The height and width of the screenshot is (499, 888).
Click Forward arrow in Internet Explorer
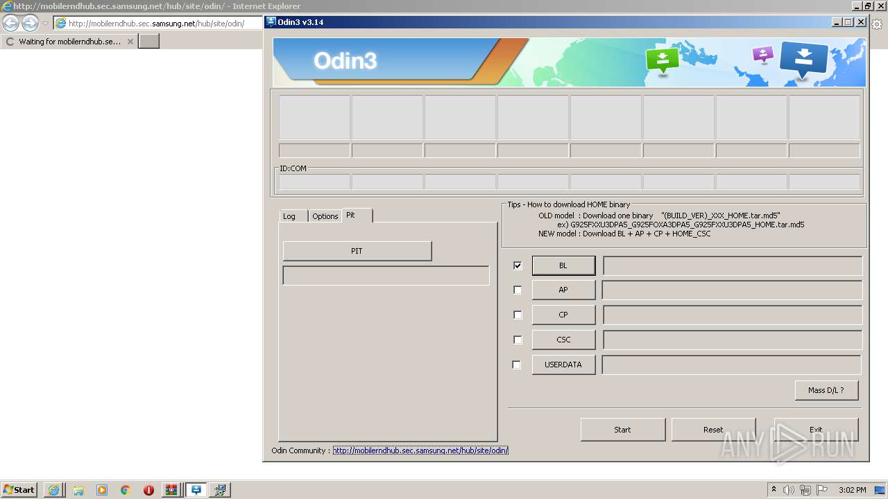click(x=30, y=23)
